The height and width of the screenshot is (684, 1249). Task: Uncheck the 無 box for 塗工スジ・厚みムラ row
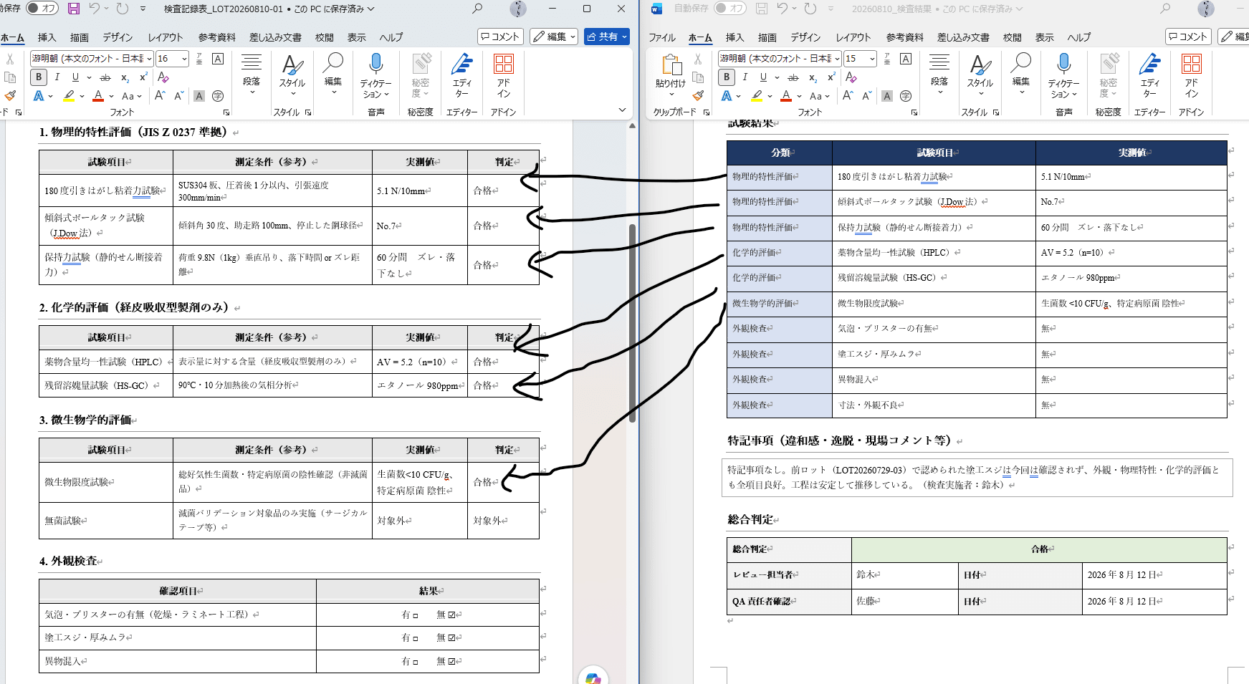coord(451,638)
